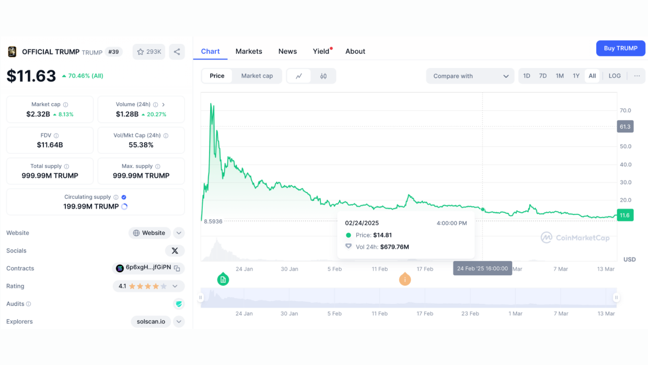Click the $2.32B market cap value

(38, 114)
